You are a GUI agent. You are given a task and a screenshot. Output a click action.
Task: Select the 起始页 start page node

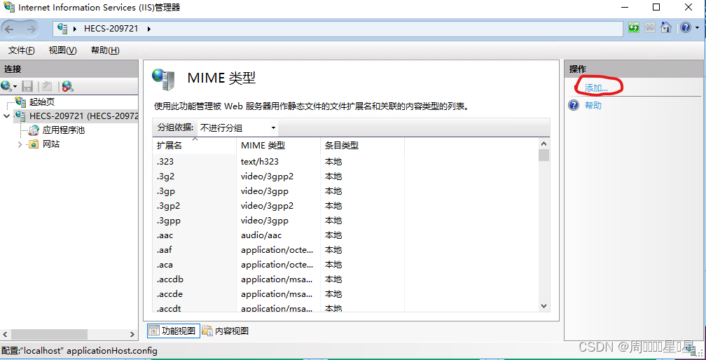click(41, 102)
